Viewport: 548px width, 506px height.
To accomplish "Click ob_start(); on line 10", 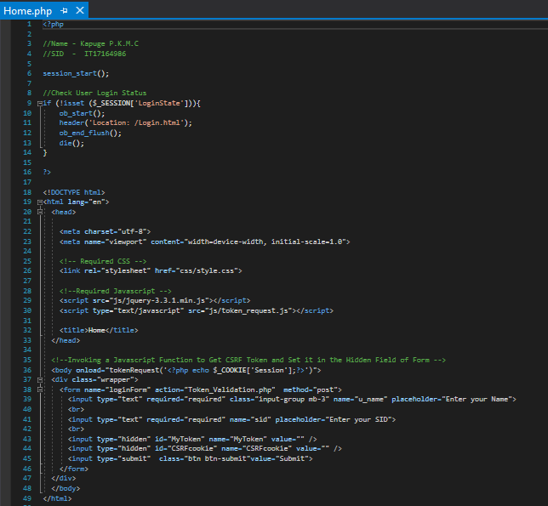I will point(82,113).
